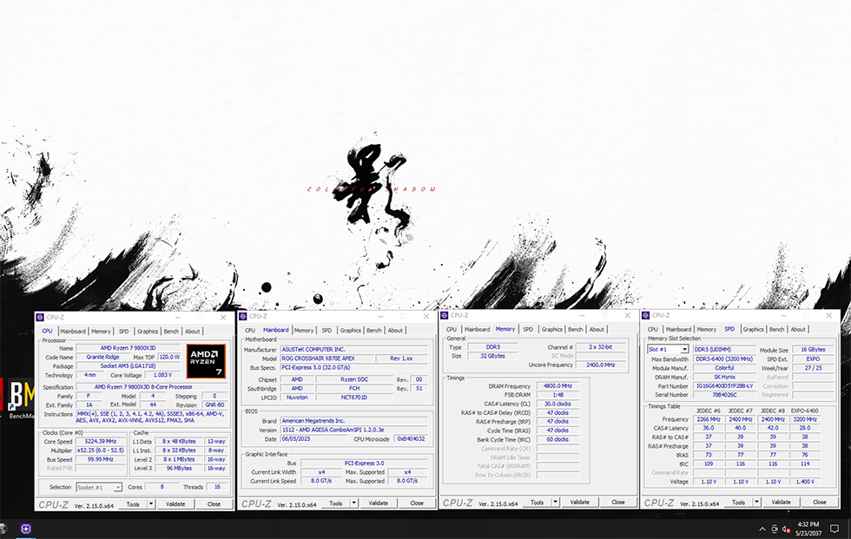Click the muted volume icon in the tray
This screenshot has height=539, width=851.
click(x=786, y=529)
